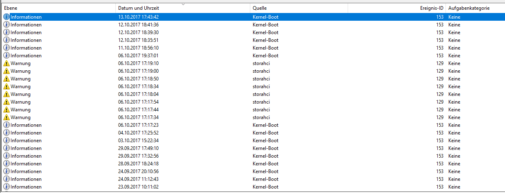505x193 pixels.
Task: Click info icon of event 28.09.2017 18:24:18
Action: (x=6, y=164)
